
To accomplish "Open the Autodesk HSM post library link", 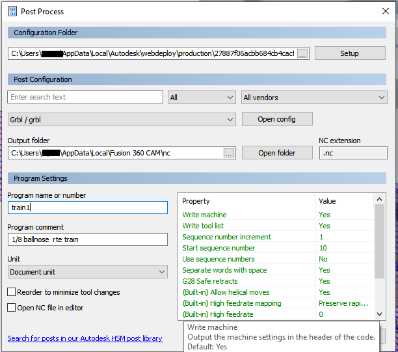I will point(85,338).
